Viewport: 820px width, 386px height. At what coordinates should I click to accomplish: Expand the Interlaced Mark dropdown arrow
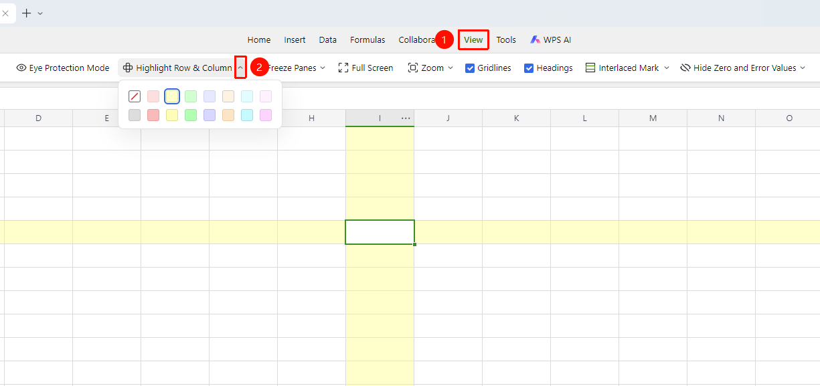pyautogui.click(x=666, y=68)
